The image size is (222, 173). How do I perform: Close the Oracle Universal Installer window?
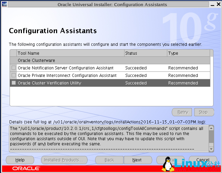tap(219, 4)
